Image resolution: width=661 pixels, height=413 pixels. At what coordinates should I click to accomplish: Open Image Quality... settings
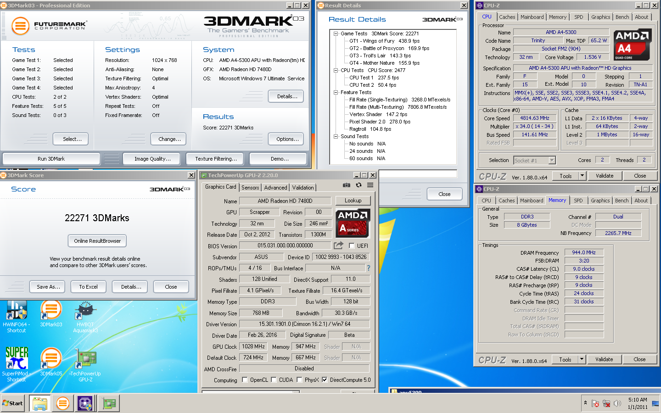[152, 159]
